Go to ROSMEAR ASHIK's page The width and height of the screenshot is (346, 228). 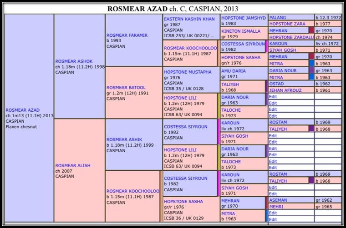point(124,139)
